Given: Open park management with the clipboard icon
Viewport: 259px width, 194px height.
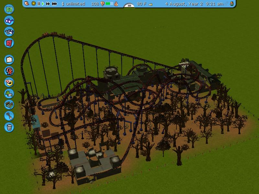Looking at the screenshot, I should tap(9, 59).
